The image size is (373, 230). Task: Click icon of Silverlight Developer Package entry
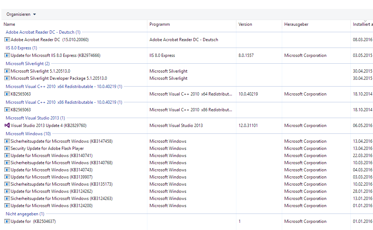7,78
